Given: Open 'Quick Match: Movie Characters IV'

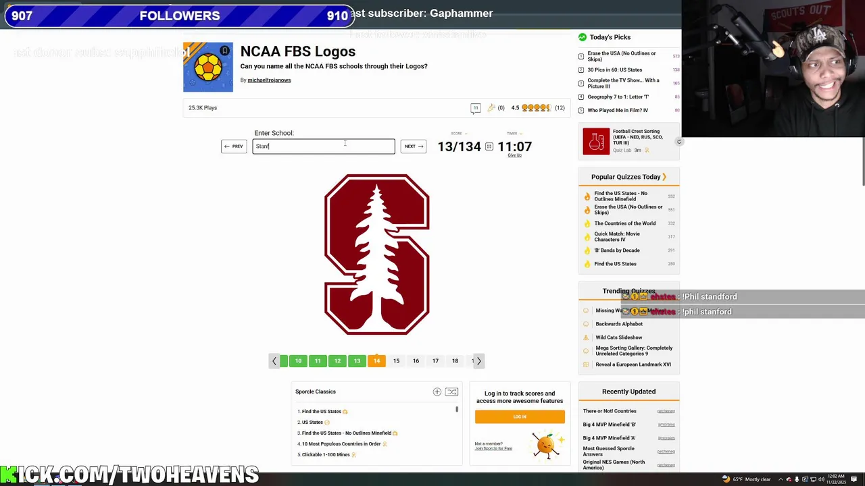Looking at the screenshot, I should pos(617,237).
